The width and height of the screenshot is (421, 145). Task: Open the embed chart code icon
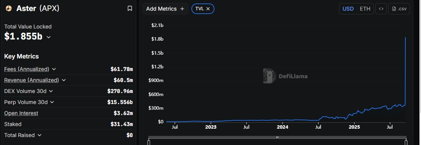pos(381,9)
